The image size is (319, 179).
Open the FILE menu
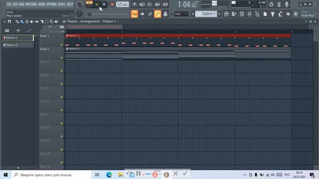(x=9, y=4)
